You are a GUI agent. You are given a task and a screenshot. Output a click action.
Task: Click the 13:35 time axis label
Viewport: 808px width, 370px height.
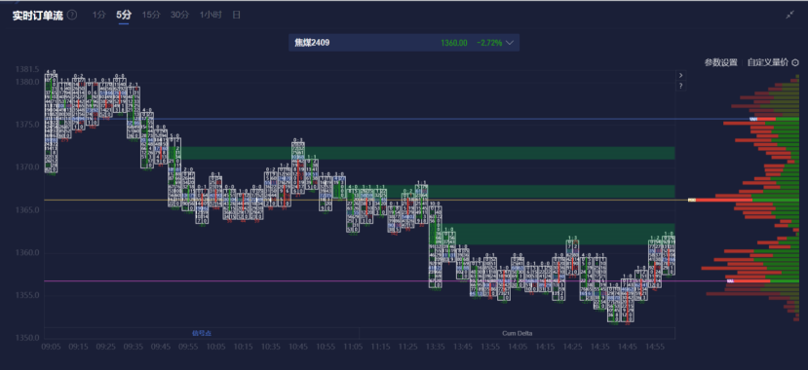click(x=436, y=348)
